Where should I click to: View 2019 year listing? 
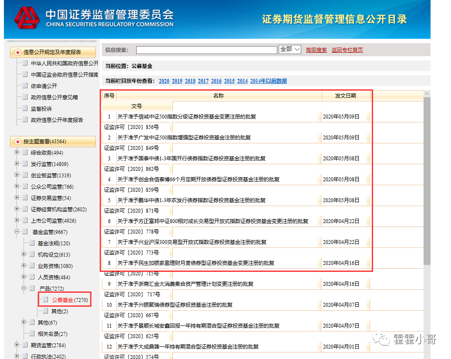pyautogui.click(x=177, y=81)
